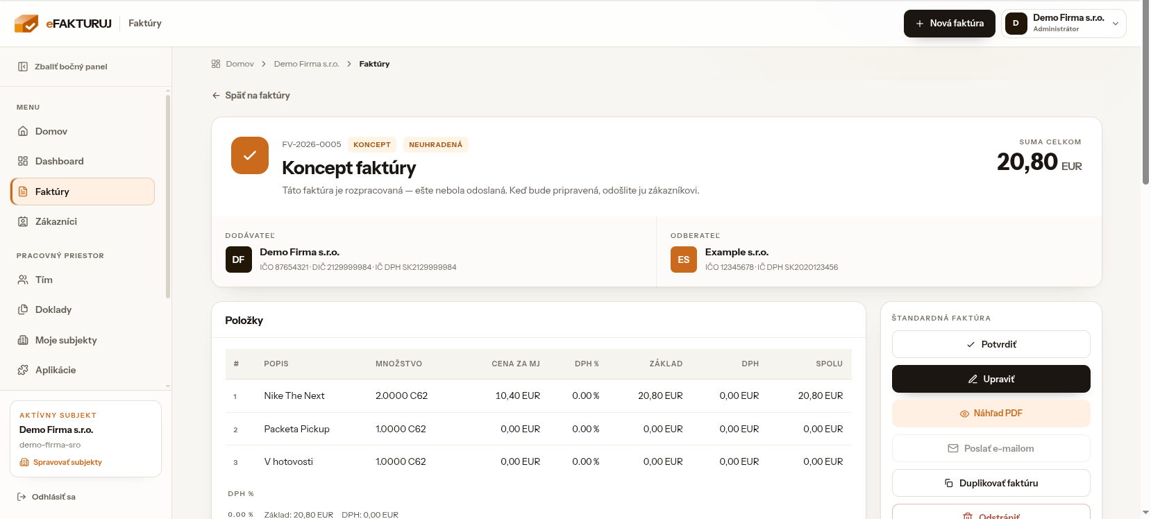Click the 10,40 EUR unit price cell
The height and width of the screenshot is (519, 1151).
click(517, 395)
